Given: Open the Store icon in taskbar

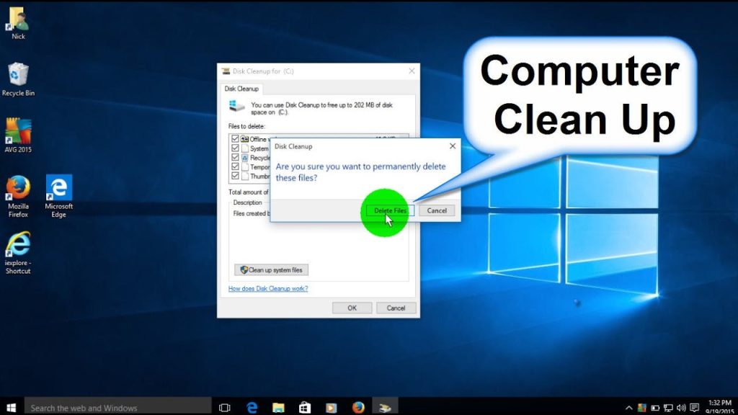Looking at the screenshot, I should click(x=305, y=408).
